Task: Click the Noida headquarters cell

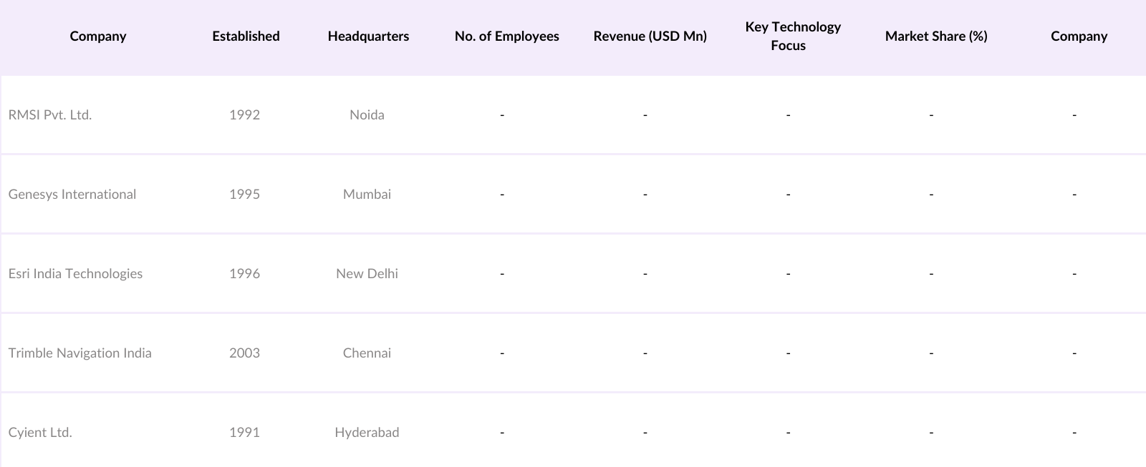Action: [367, 115]
